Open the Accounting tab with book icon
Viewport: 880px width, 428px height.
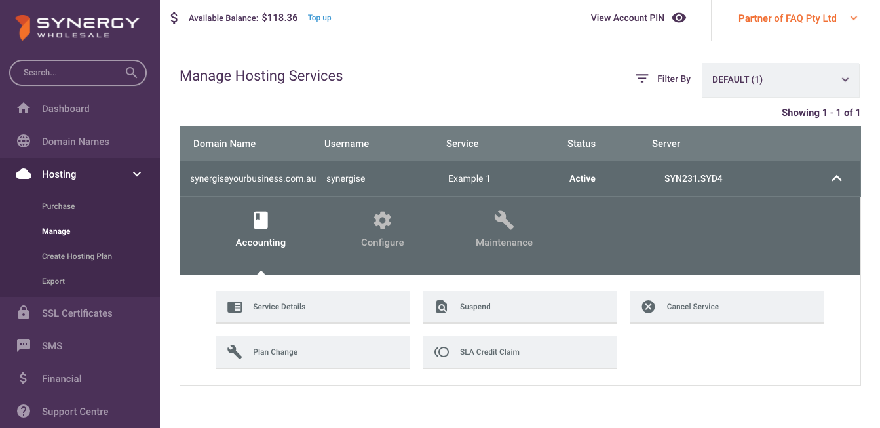tap(261, 229)
